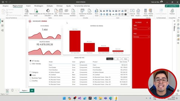Sort table by the Valor Vendas column header
The image size is (180, 101).
pyautogui.click(x=123, y=62)
